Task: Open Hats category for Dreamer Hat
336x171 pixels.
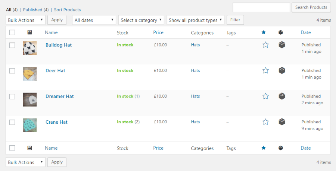Action: [195, 96]
